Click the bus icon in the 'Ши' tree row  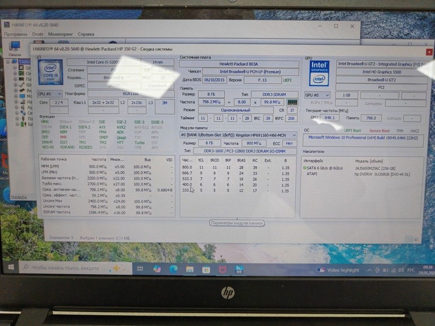pos(22,84)
